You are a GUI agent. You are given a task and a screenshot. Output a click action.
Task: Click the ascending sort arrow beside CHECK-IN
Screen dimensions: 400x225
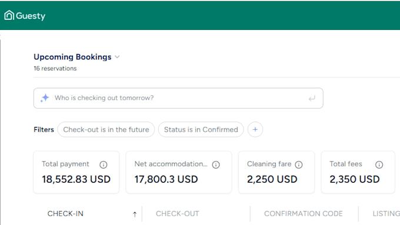coord(135,214)
